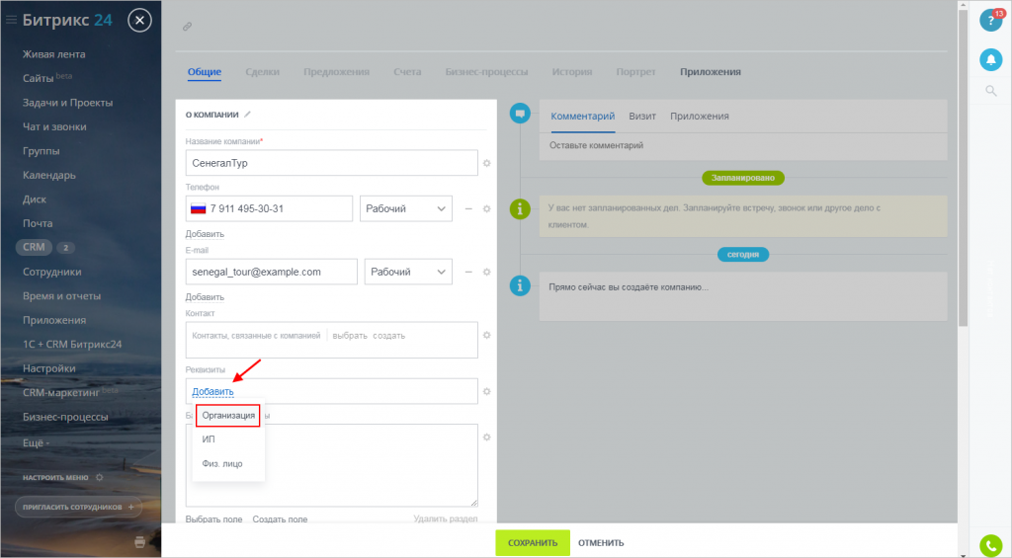Choose ИП in the requisites menu
The height and width of the screenshot is (558, 1012).
[x=209, y=439]
